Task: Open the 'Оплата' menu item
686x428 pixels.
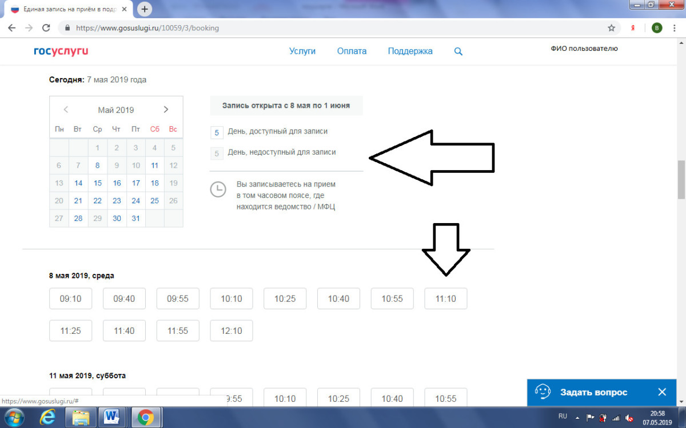Action: point(352,51)
